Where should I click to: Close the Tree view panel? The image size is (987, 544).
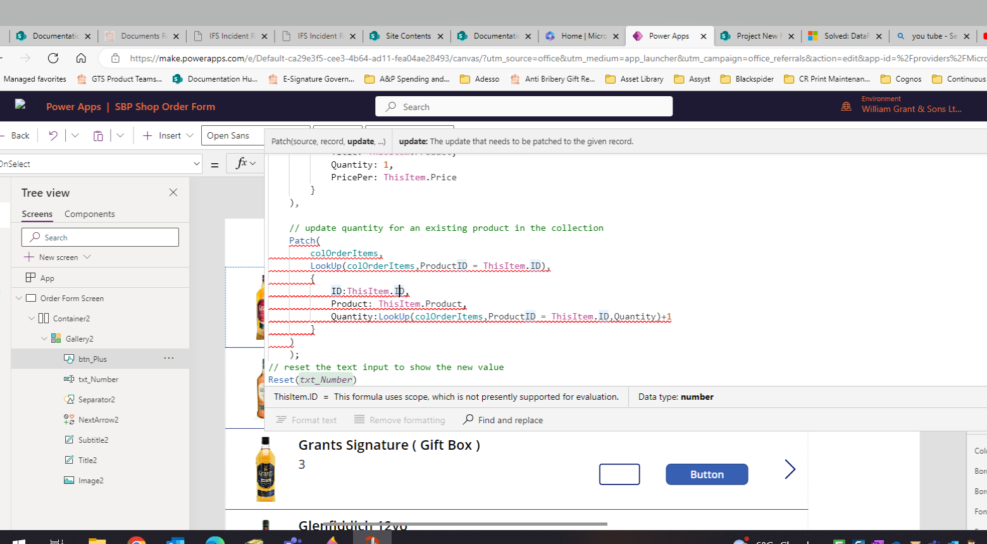(173, 192)
